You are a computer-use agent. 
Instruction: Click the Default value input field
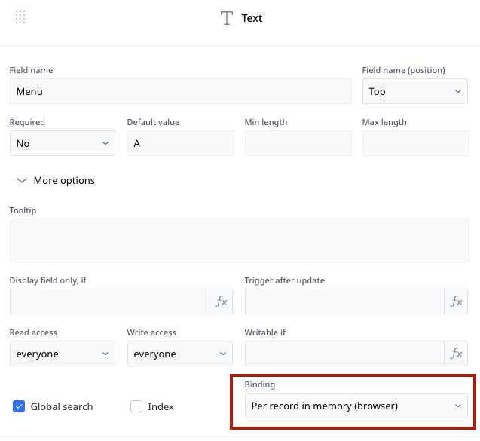point(181,143)
